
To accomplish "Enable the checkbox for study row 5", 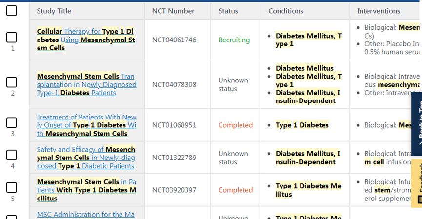I will tap(12, 187).
